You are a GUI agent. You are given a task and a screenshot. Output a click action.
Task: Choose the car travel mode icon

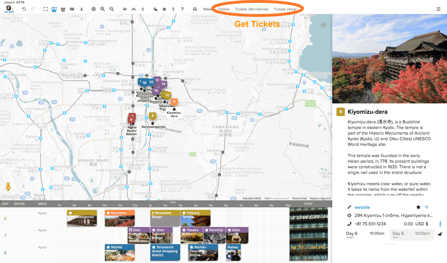pyautogui.click(x=125, y=9)
